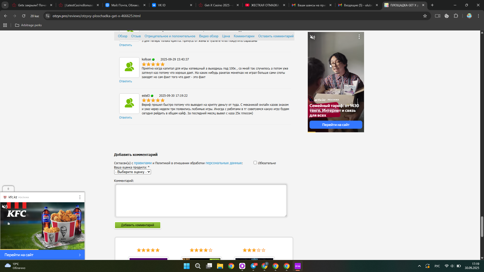Focus the comment text area
Screen dimensions: 484x272
201,200
